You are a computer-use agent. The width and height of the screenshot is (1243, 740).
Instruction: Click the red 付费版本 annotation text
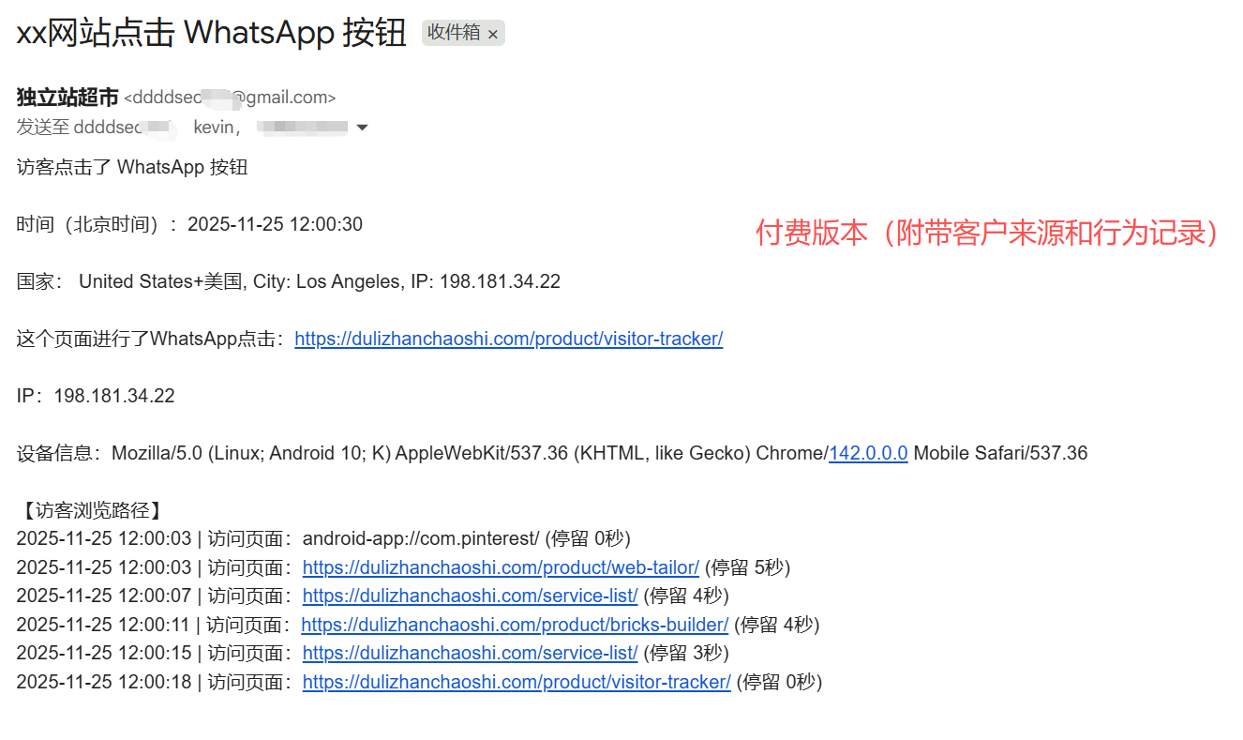(x=987, y=233)
